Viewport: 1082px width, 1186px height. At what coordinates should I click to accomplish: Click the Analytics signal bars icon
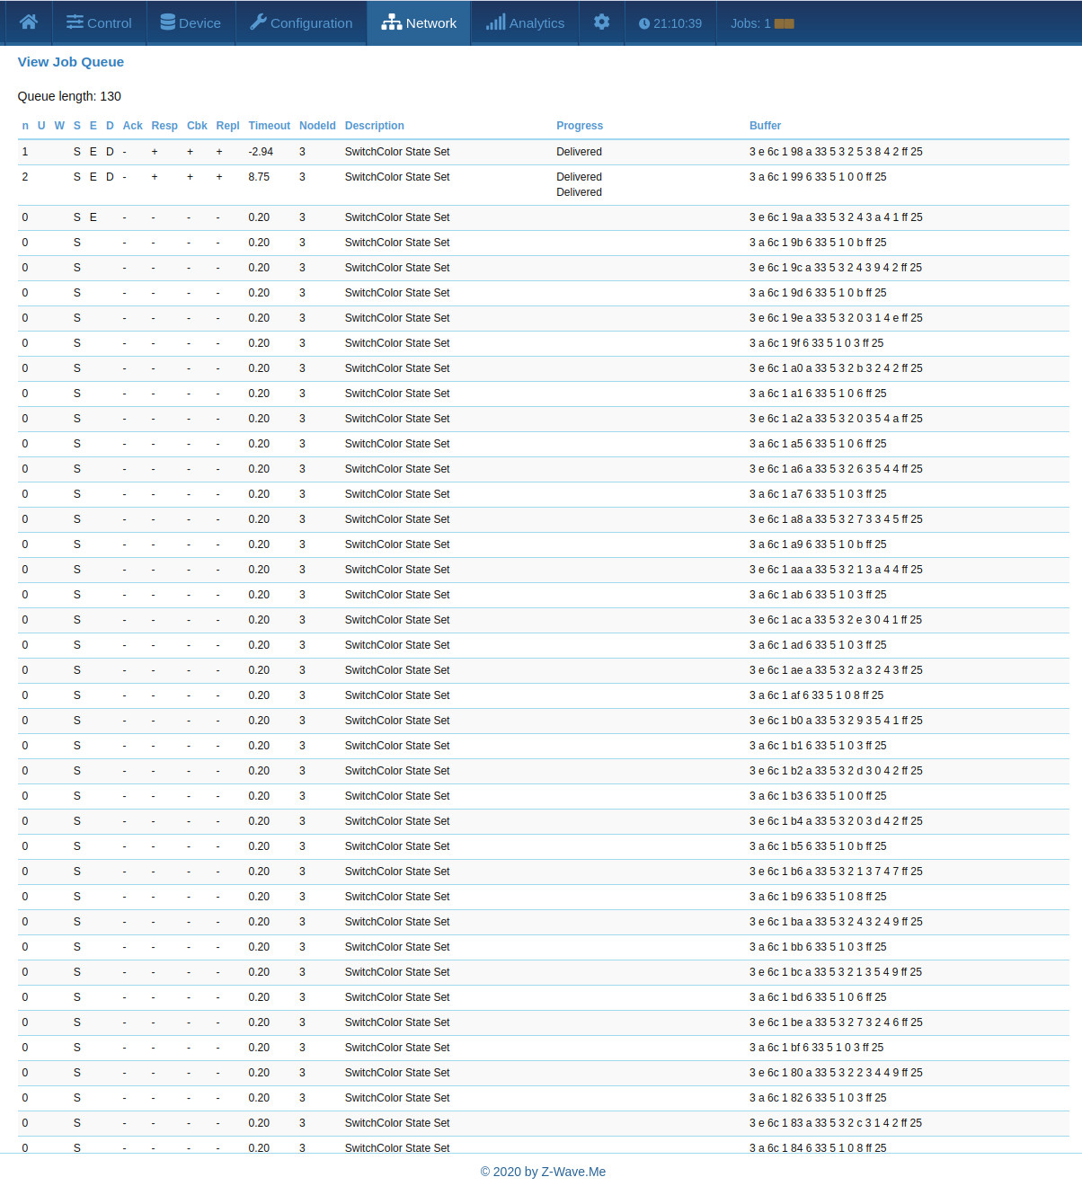pyautogui.click(x=495, y=22)
